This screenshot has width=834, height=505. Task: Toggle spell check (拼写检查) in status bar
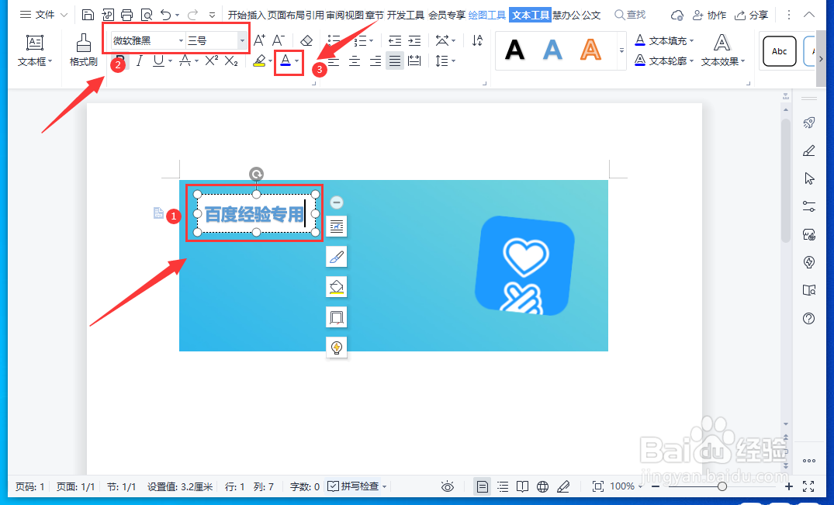353,486
